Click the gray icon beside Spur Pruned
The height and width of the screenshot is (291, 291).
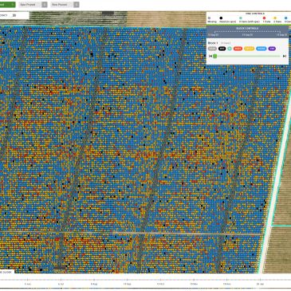coord(45,5)
